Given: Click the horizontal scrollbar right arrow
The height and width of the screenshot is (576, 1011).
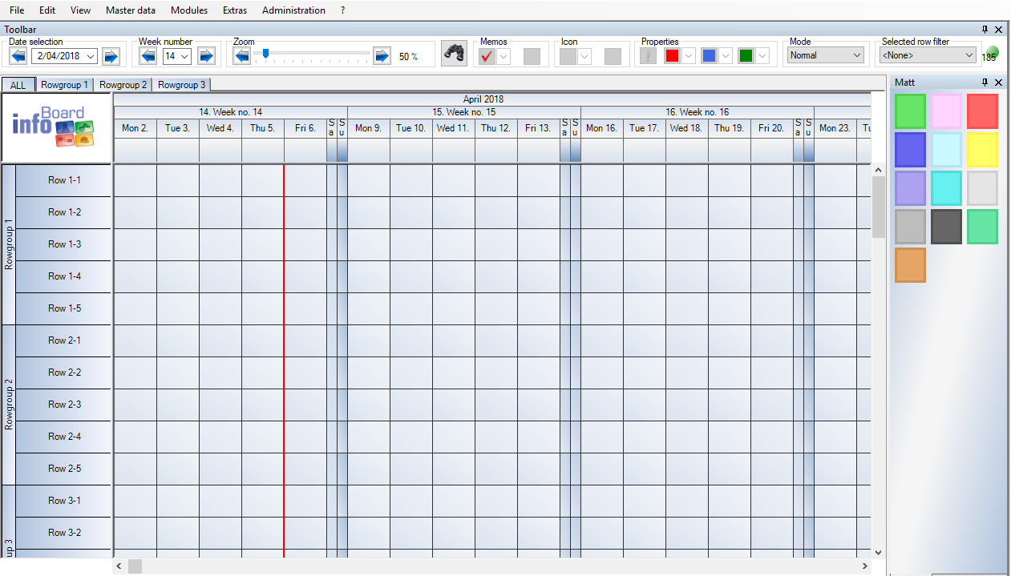Looking at the screenshot, I should (x=865, y=566).
